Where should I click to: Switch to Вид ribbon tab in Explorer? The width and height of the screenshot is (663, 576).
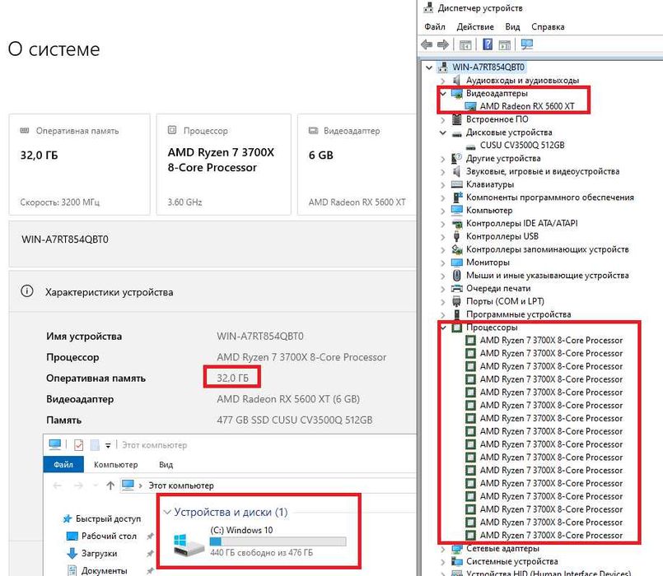coord(166,464)
